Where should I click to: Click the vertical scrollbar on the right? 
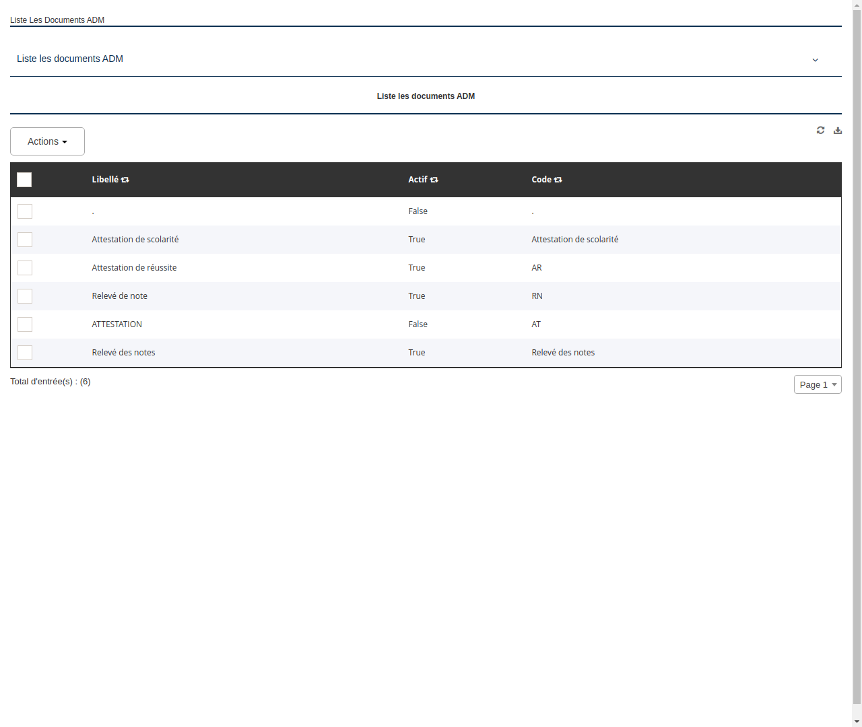pyautogui.click(x=857, y=363)
